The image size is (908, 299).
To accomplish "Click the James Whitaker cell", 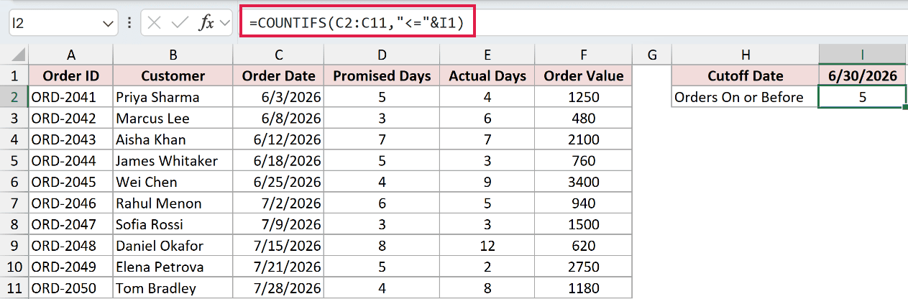I will pos(173,161).
